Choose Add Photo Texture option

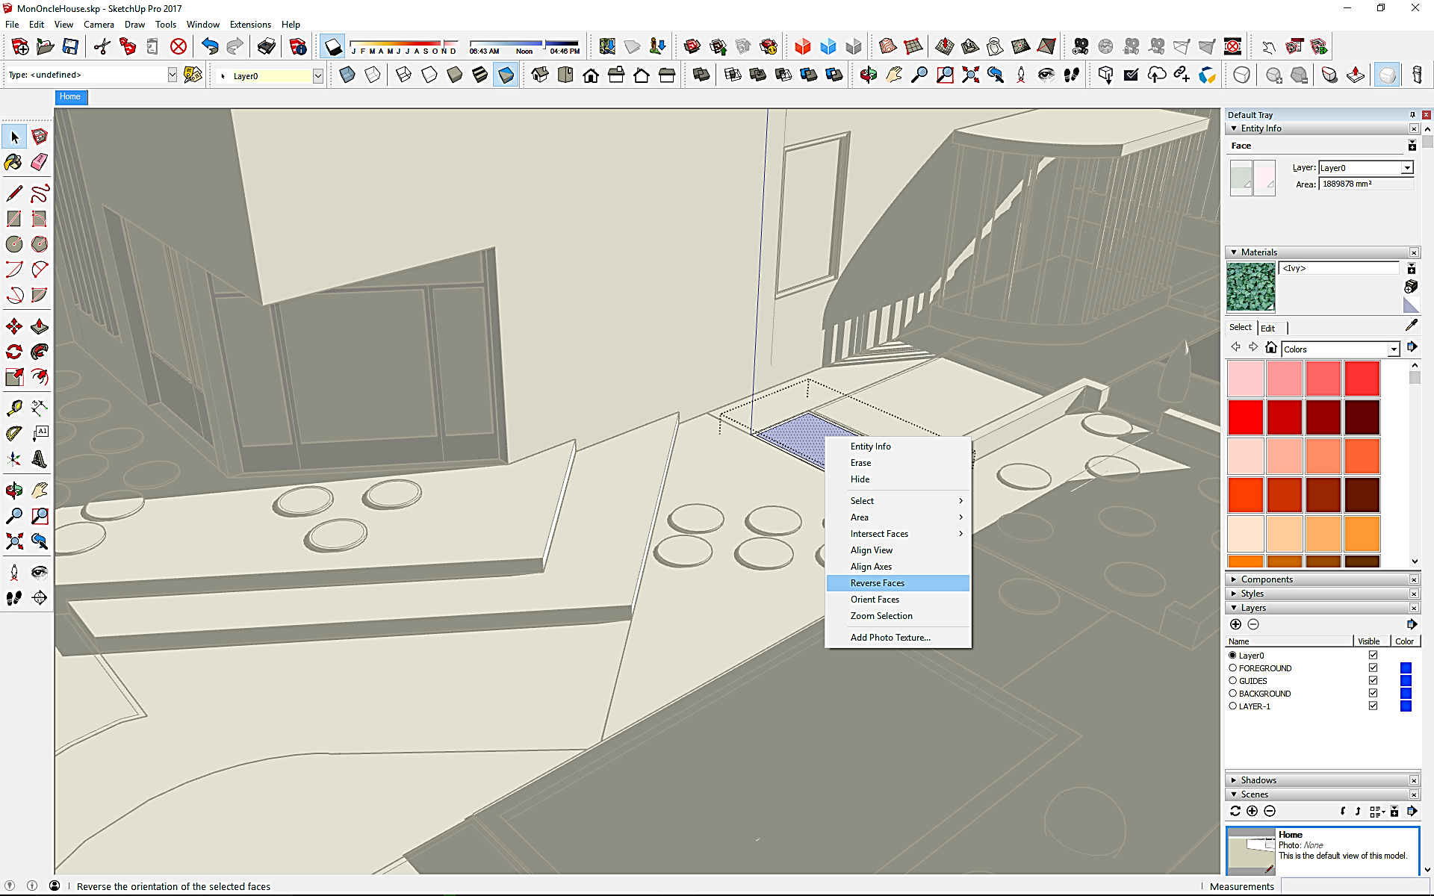pos(898,638)
